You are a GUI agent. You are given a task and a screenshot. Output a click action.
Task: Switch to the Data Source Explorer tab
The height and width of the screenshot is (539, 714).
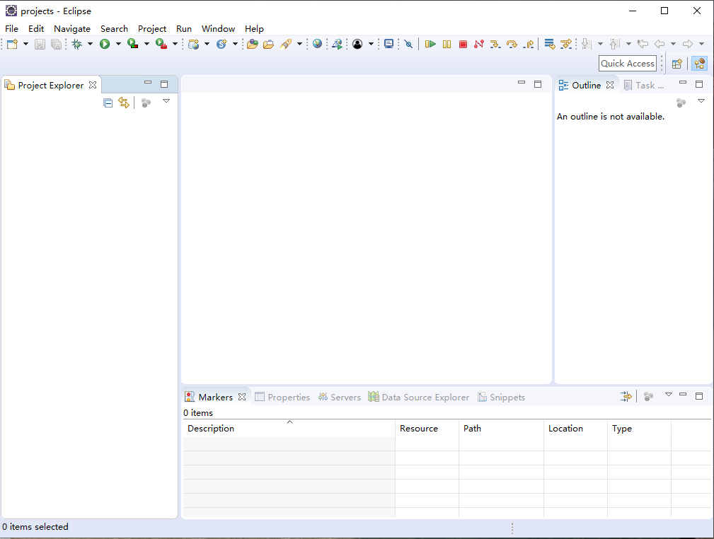click(x=418, y=397)
